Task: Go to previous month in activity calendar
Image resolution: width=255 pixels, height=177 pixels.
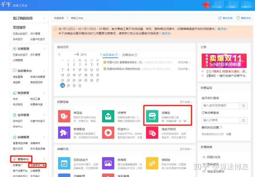Action: (x=59, y=55)
